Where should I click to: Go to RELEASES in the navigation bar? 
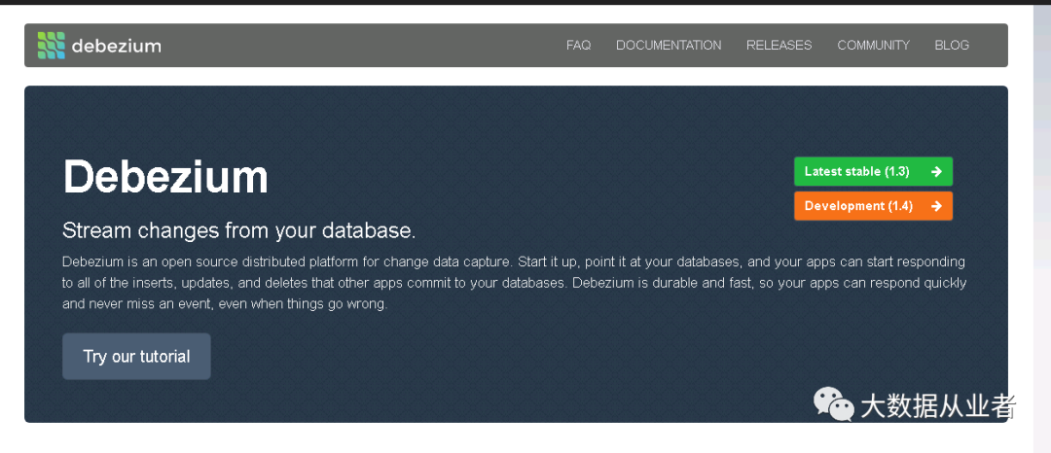pyautogui.click(x=779, y=46)
